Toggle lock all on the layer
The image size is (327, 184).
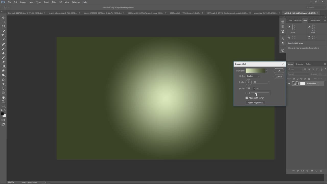[309, 79]
